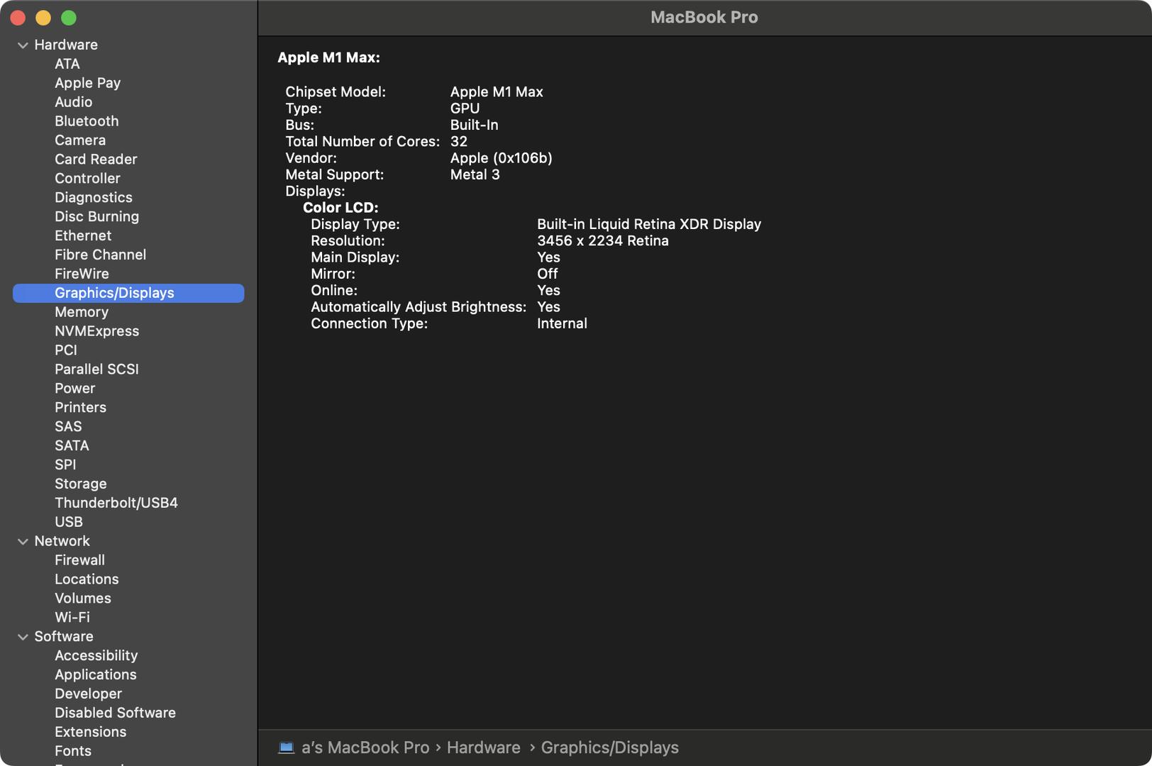This screenshot has height=766, width=1152.
Task: Select Printers in the sidebar
Action: (x=80, y=408)
